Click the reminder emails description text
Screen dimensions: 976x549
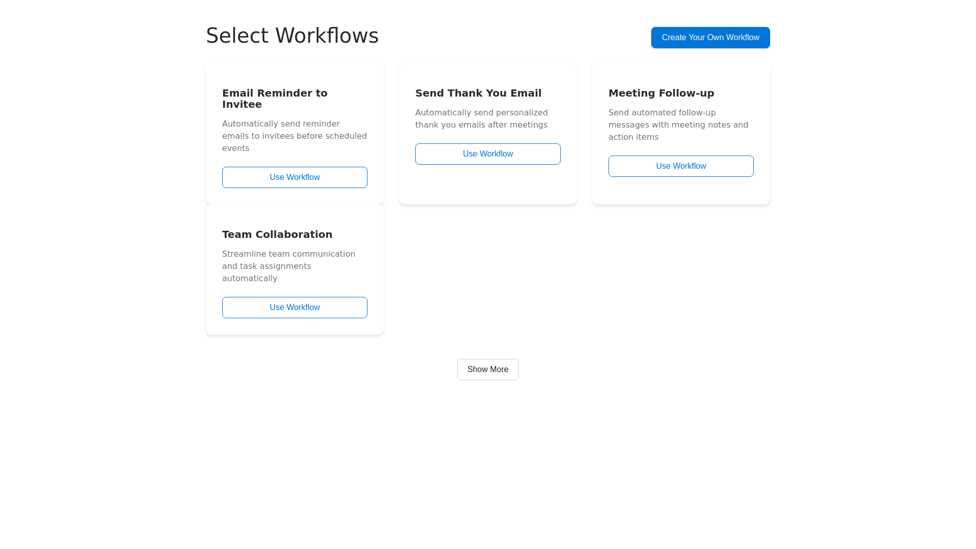pyautogui.click(x=294, y=136)
